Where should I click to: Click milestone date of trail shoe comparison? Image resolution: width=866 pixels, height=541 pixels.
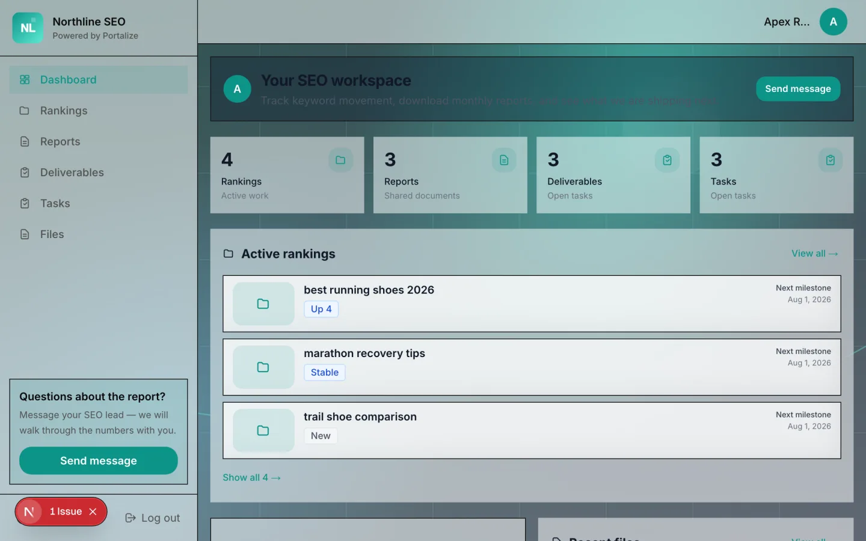809,426
